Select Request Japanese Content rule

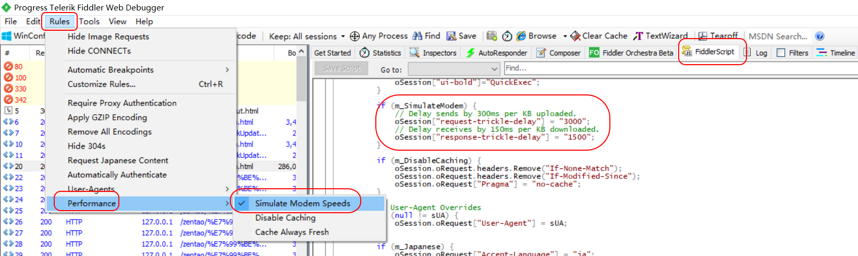(x=118, y=161)
